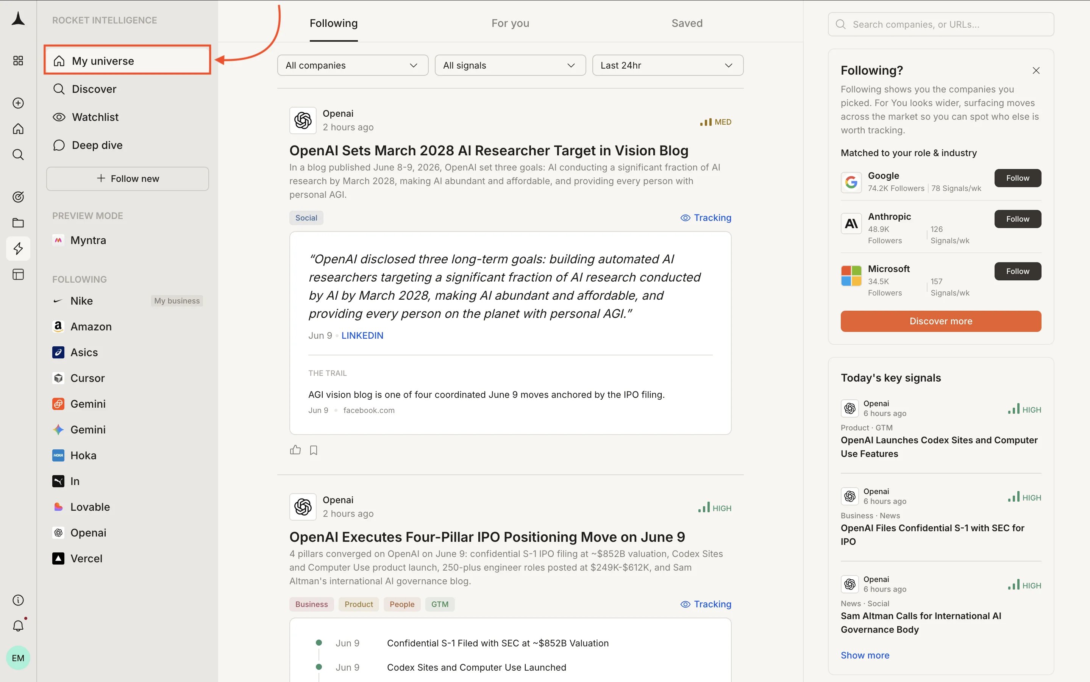Open Watchlist in the sidebar
Viewport: 1090px width, 682px height.
pyautogui.click(x=128, y=117)
